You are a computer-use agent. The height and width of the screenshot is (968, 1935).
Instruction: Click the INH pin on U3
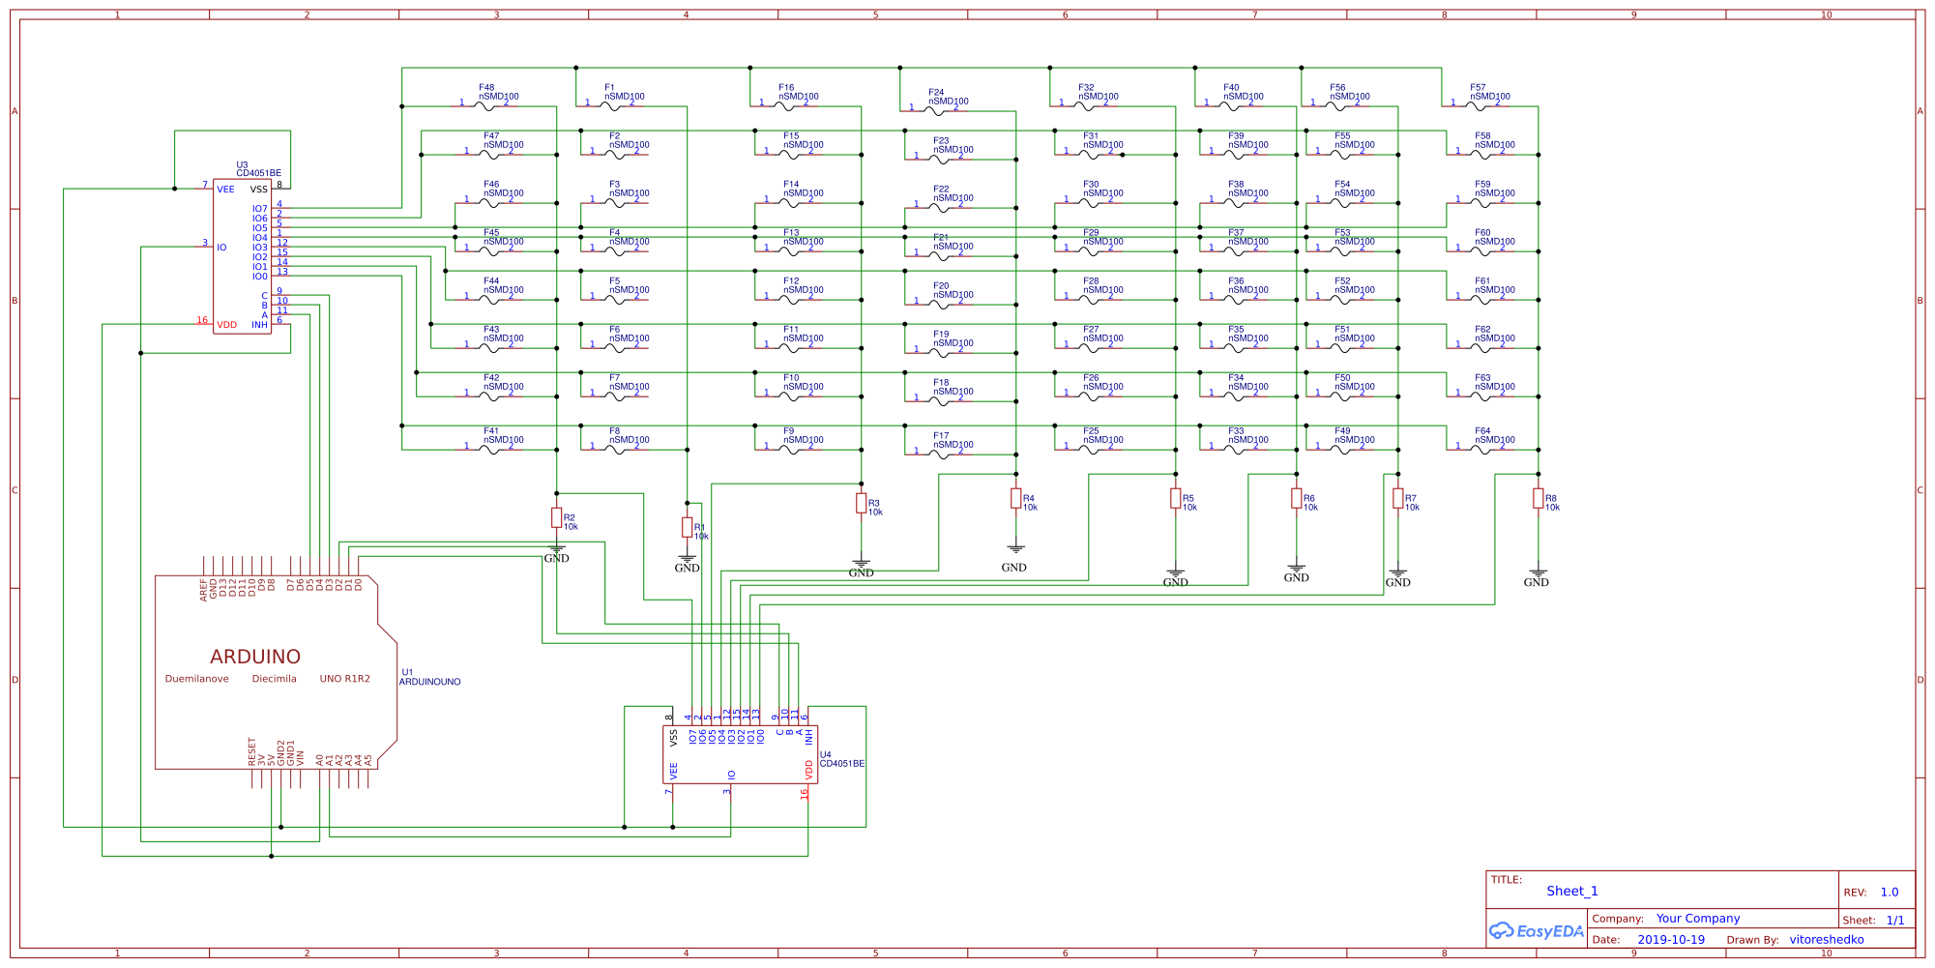259,325
